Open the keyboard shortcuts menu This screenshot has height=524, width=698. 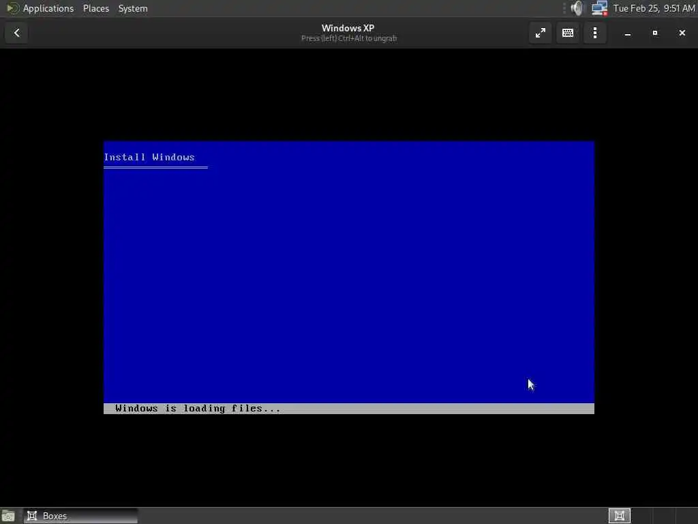click(x=568, y=33)
